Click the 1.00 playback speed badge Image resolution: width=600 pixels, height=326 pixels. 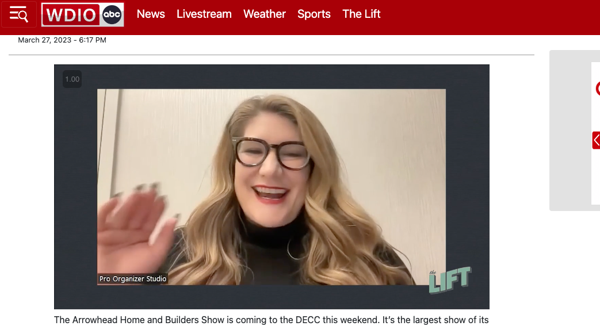(x=72, y=79)
